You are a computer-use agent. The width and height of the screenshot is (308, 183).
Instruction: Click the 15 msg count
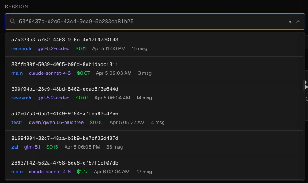[140, 48]
